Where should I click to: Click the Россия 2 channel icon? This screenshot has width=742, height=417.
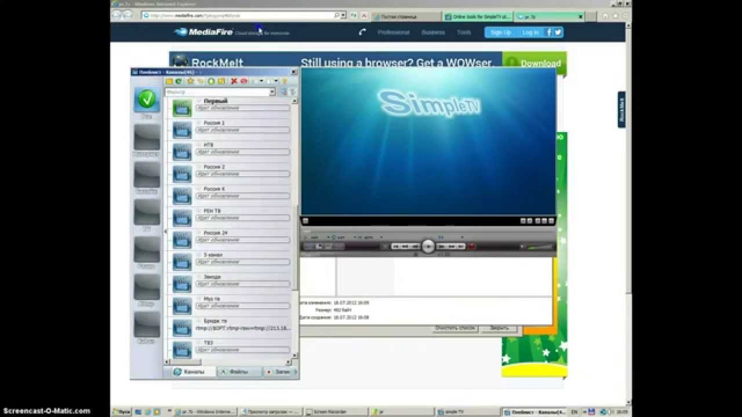(182, 174)
